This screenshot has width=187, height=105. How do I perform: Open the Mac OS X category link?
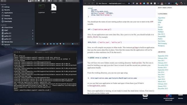click(x=161, y=34)
